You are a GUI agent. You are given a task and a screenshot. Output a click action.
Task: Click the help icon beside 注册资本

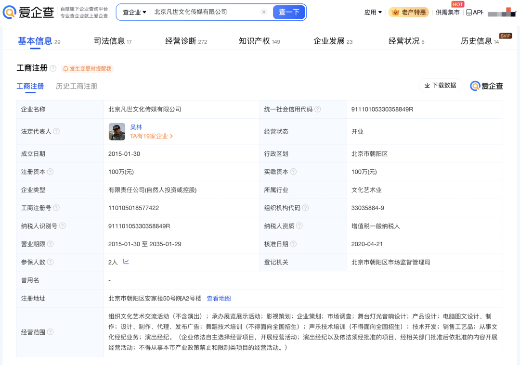coord(50,172)
